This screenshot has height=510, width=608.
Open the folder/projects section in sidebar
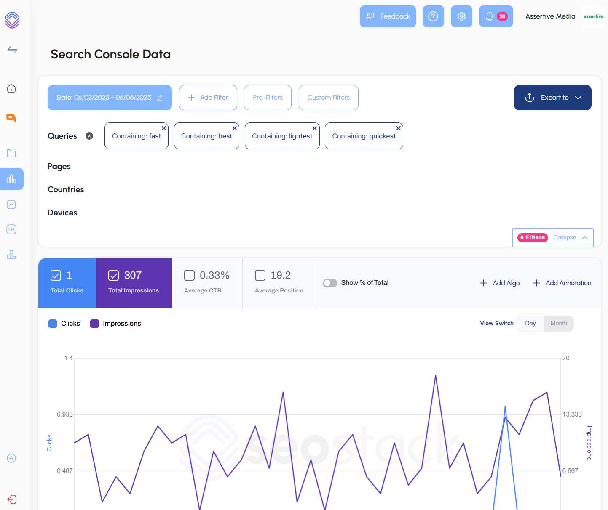pos(11,153)
